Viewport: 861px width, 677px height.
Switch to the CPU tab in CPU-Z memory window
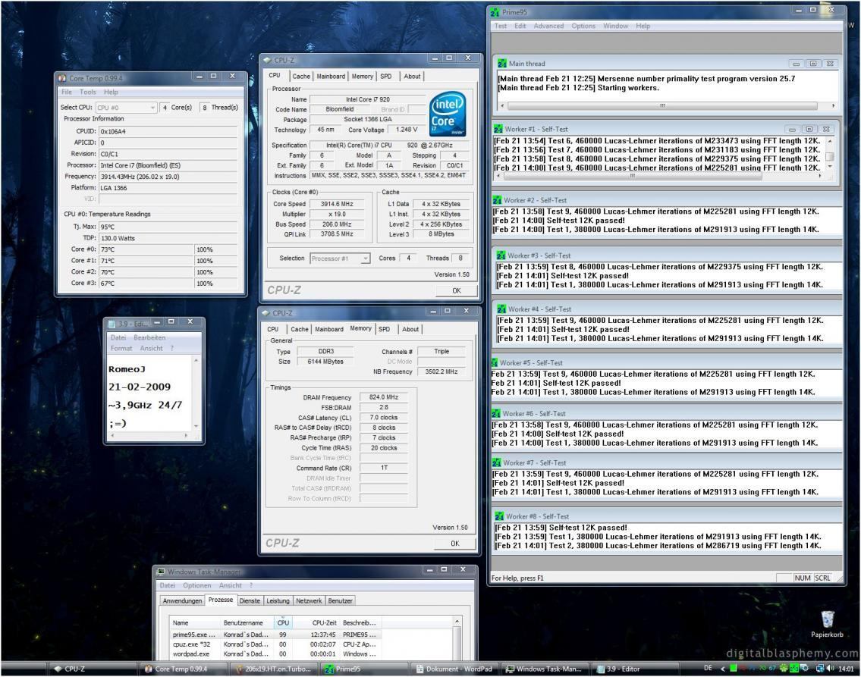click(273, 329)
